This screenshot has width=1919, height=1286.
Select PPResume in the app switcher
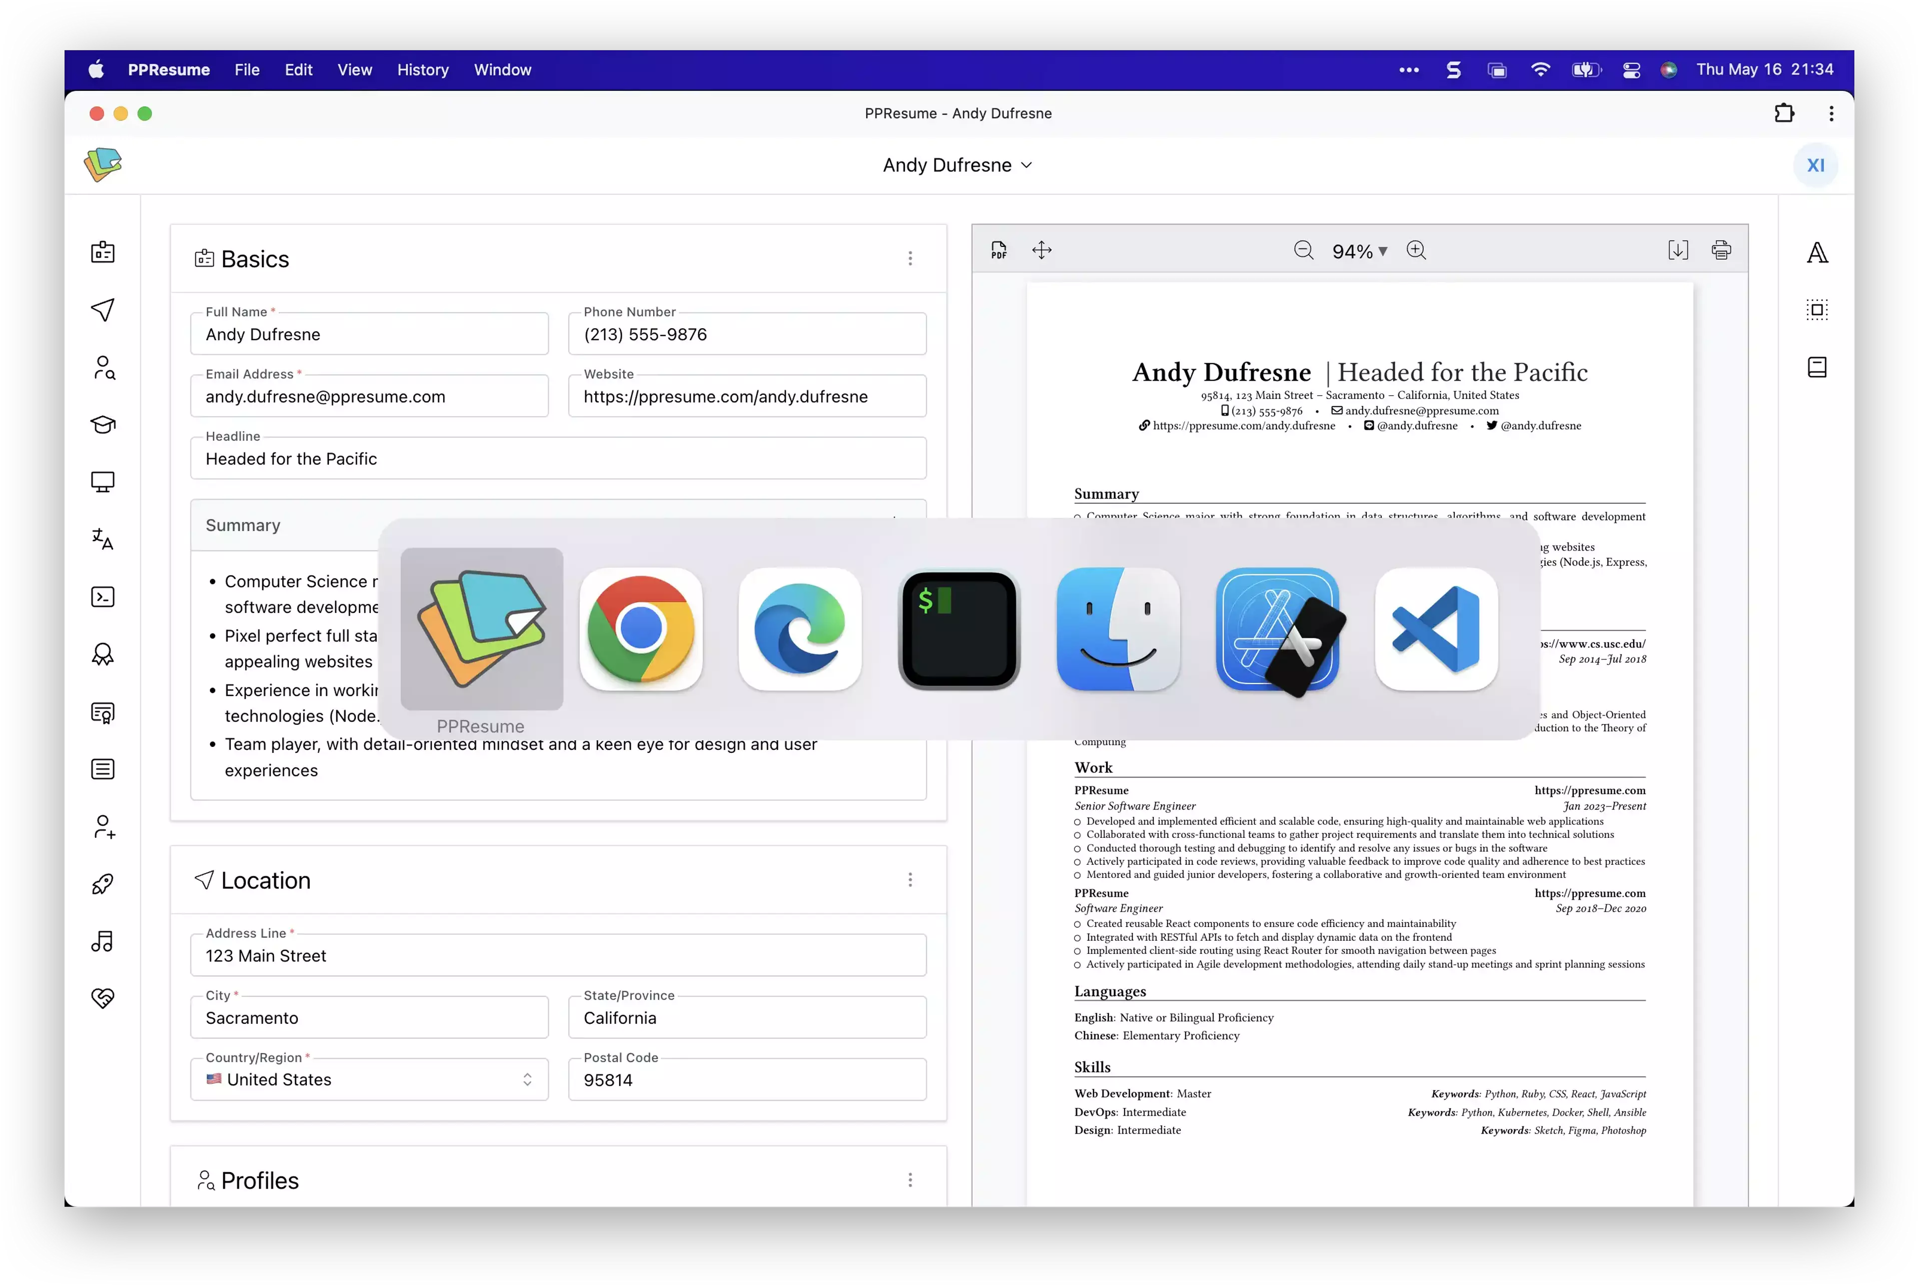coord(482,629)
